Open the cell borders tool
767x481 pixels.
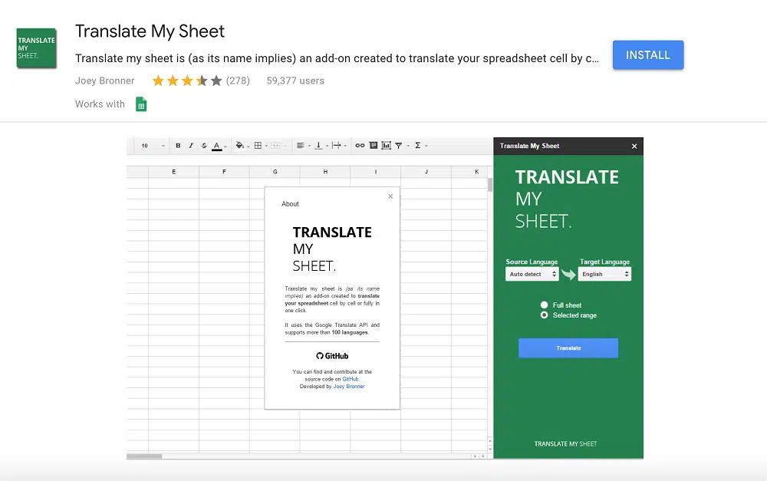click(x=258, y=145)
